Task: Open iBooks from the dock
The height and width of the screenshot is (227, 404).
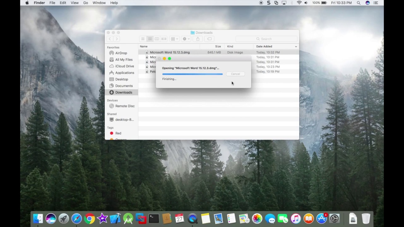Action: tap(308, 218)
